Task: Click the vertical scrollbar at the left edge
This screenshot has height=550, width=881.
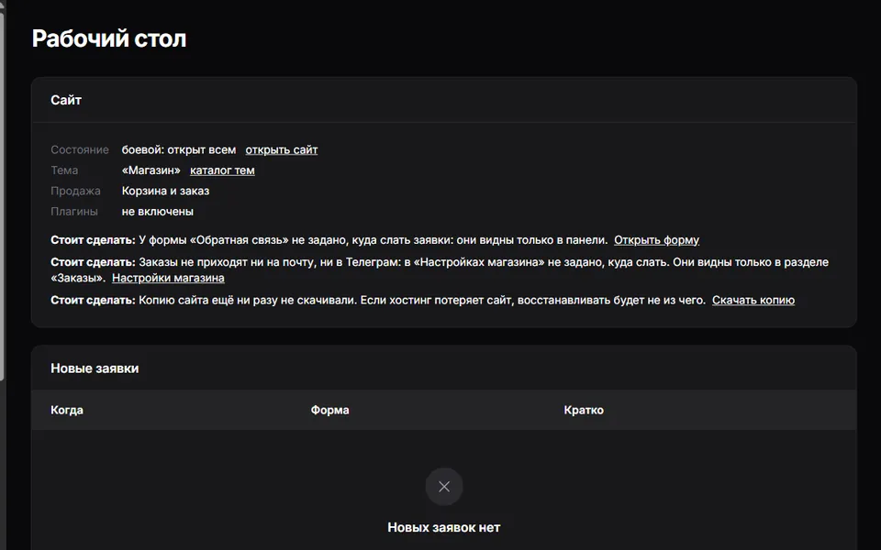Action: [x=2, y=196]
